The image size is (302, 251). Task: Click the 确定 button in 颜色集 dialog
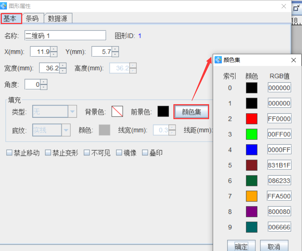241,246
